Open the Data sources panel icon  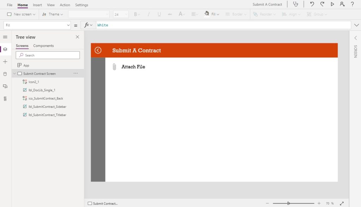tap(5, 74)
